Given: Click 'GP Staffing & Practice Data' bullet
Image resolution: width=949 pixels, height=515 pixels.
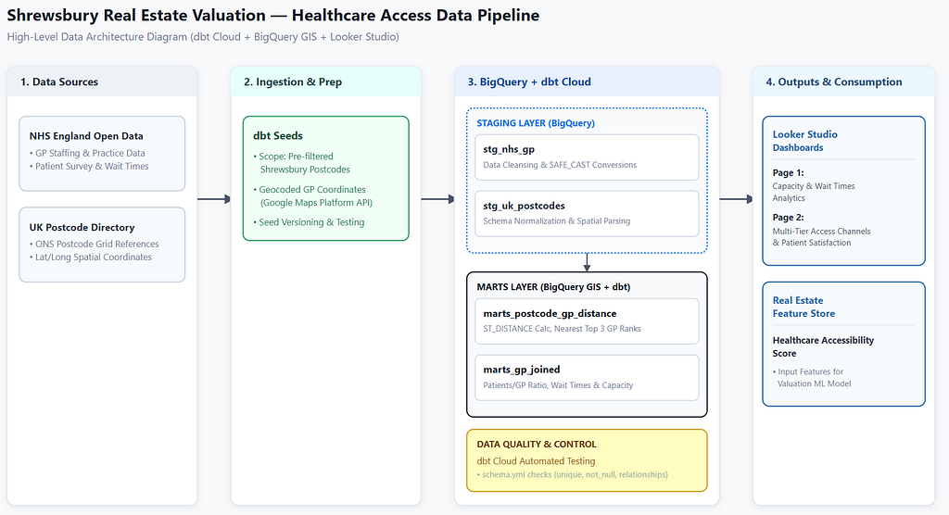Looking at the screenshot, I should coord(87,153).
